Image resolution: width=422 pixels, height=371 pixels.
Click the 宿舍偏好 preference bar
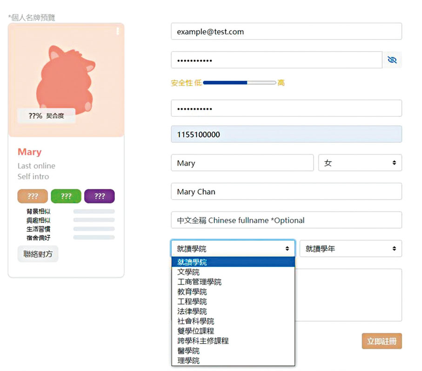pyautogui.click(x=94, y=238)
